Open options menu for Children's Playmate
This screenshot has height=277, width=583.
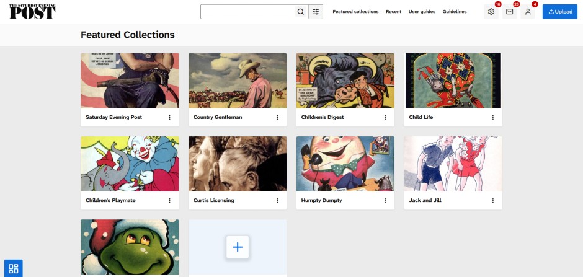click(x=169, y=201)
